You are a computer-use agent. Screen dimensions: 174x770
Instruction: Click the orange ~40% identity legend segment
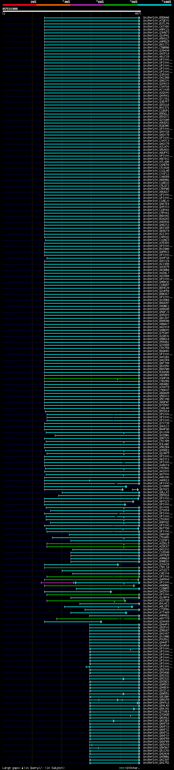(53, 5)
